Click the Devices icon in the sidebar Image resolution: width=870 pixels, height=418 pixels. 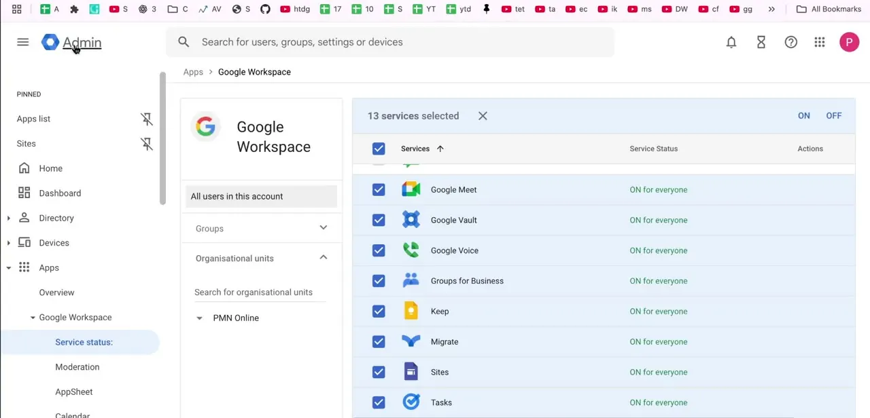tap(24, 242)
